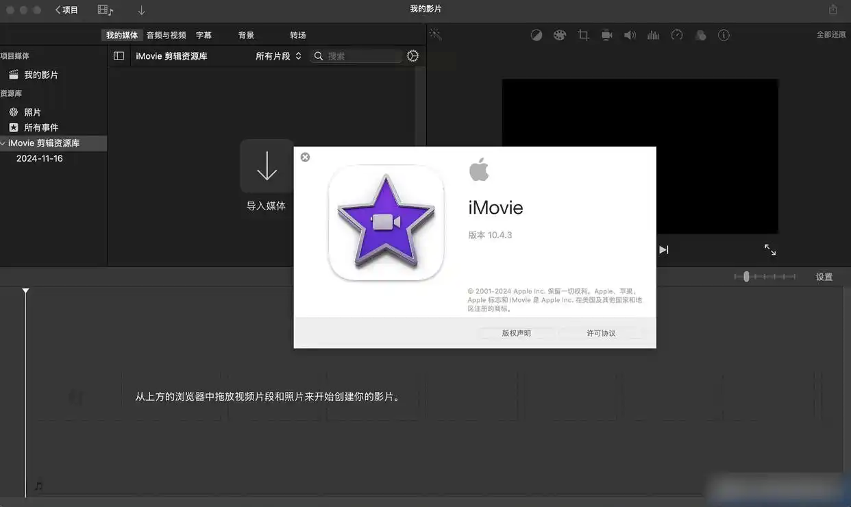Enter full screen playback with expand arrows

click(x=770, y=250)
